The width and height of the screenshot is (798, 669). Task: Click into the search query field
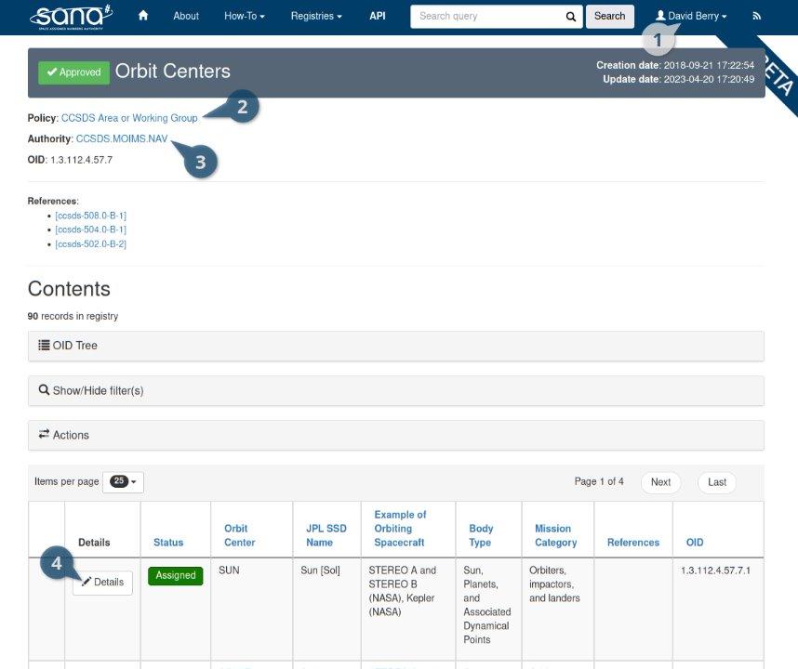pyautogui.click(x=486, y=16)
